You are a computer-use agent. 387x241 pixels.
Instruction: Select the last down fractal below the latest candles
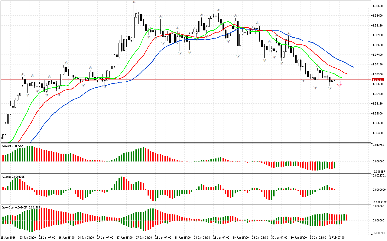330,88
